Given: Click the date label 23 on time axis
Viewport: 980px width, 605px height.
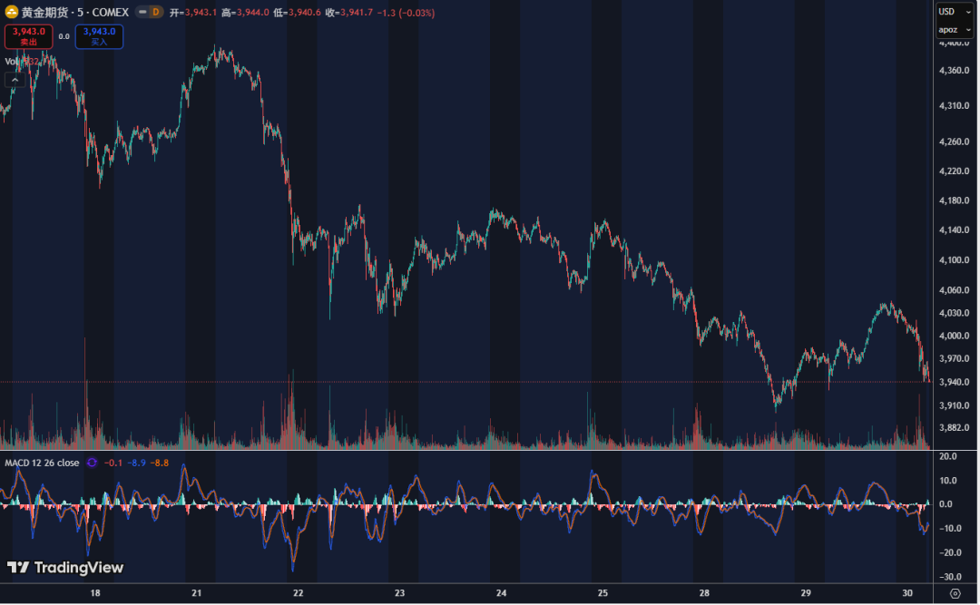Looking at the screenshot, I should tap(399, 593).
